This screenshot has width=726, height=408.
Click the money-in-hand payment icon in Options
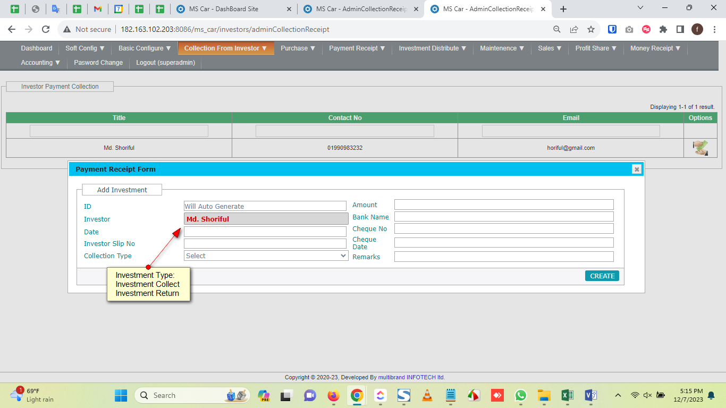[x=700, y=148]
